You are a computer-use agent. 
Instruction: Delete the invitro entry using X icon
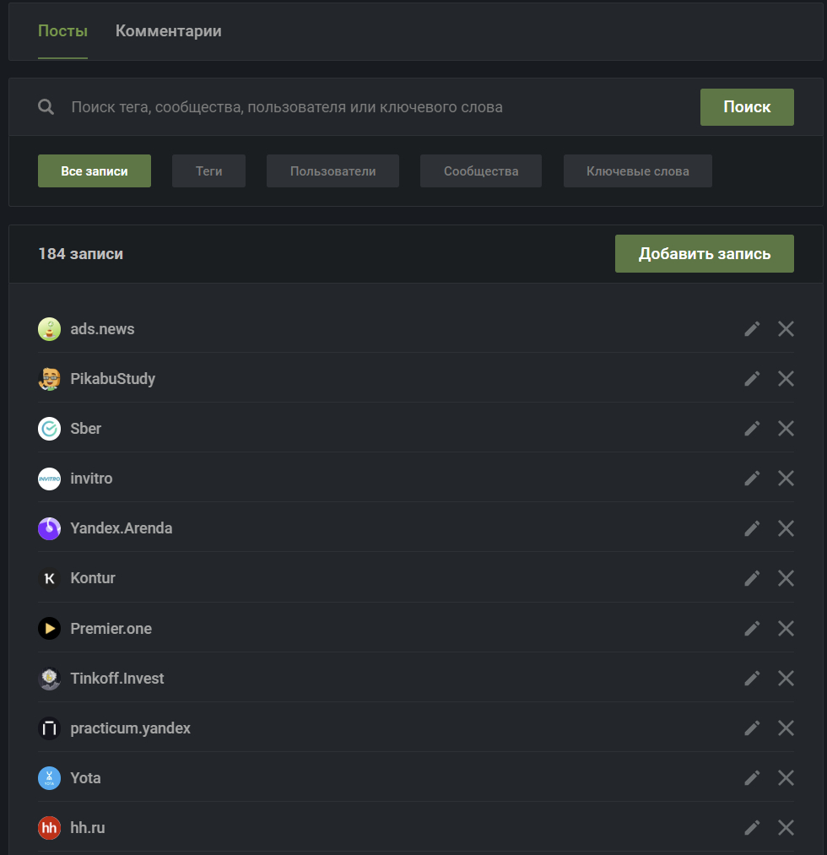(x=786, y=479)
